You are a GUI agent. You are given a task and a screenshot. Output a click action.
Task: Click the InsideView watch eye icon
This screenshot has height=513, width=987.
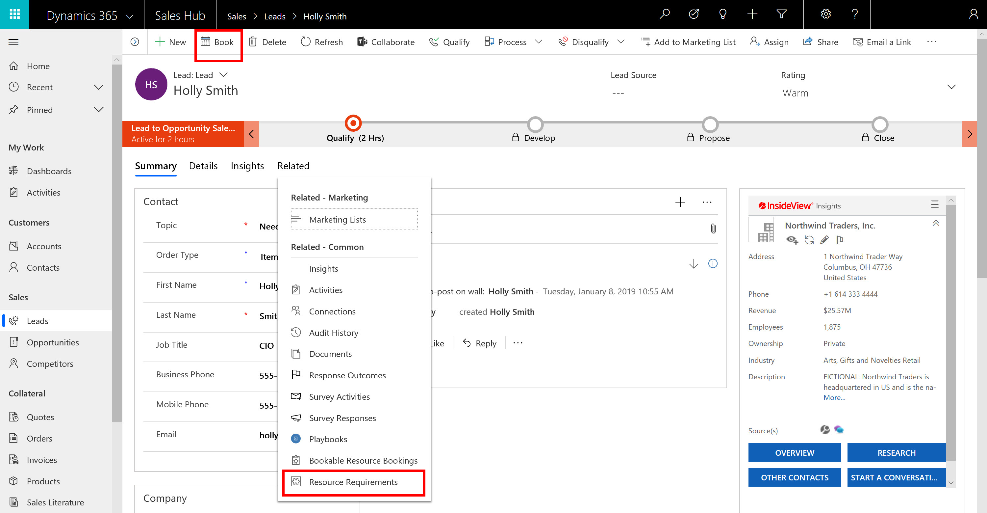pyautogui.click(x=792, y=240)
